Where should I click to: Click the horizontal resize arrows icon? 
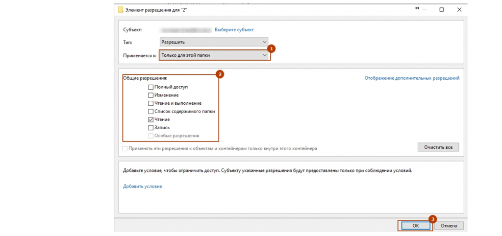point(417,8)
